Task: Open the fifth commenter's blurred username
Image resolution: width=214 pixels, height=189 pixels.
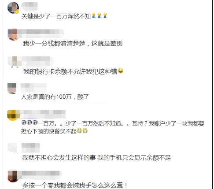Action: coord(43,114)
